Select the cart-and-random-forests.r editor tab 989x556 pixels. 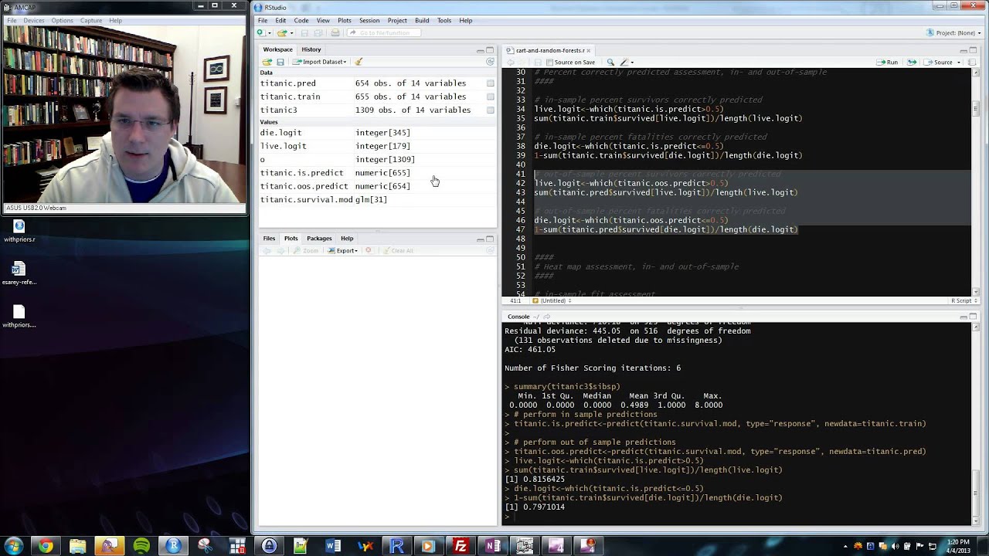(x=549, y=50)
